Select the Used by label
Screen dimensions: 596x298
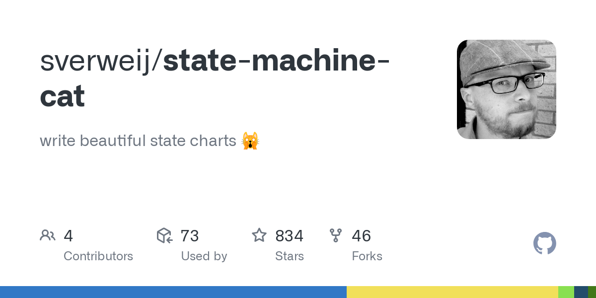pos(204,256)
